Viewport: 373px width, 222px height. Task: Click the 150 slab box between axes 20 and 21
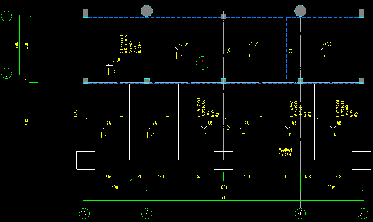pos(325,56)
